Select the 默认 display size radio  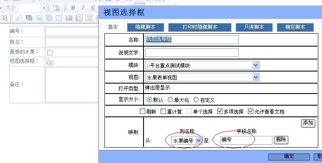(x=149, y=100)
